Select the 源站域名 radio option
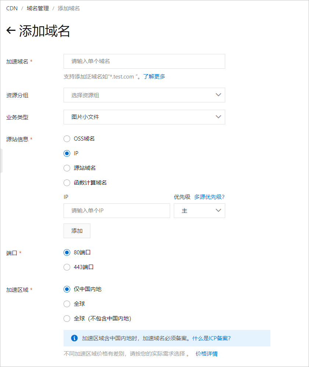 (x=67, y=168)
